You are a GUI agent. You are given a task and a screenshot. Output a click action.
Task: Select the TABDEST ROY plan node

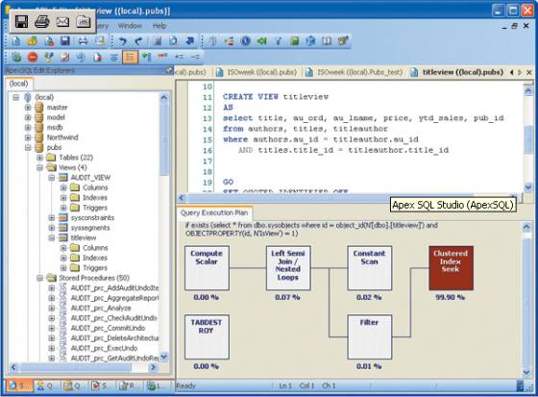(x=207, y=336)
